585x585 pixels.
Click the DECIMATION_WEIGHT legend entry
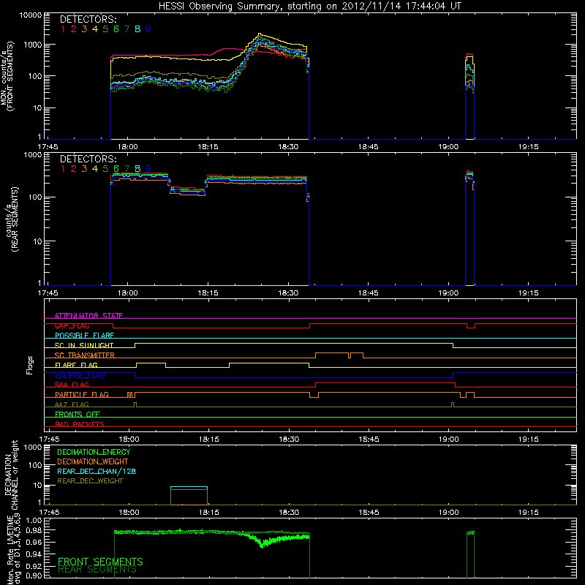(93, 461)
